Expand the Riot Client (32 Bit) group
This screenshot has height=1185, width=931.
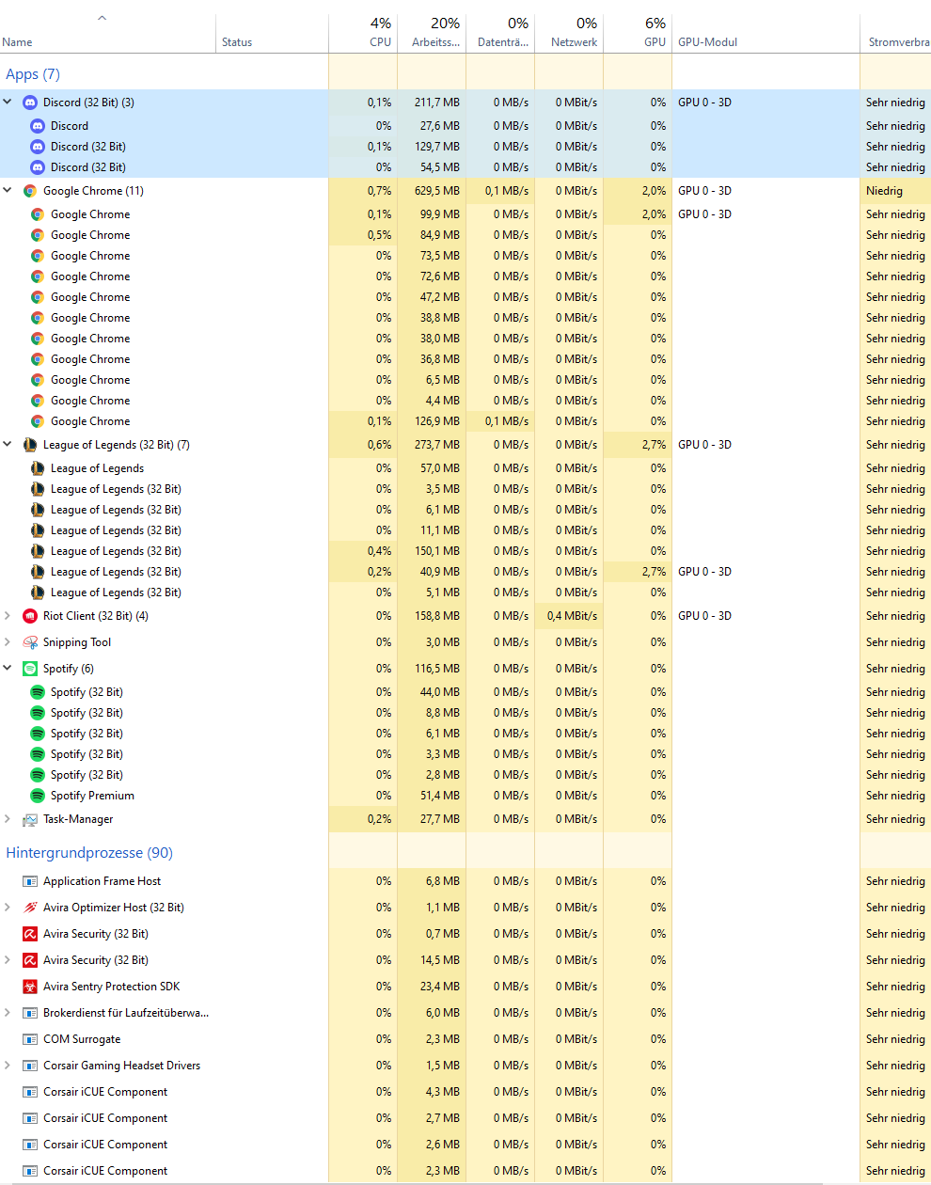[x=8, y=616]
